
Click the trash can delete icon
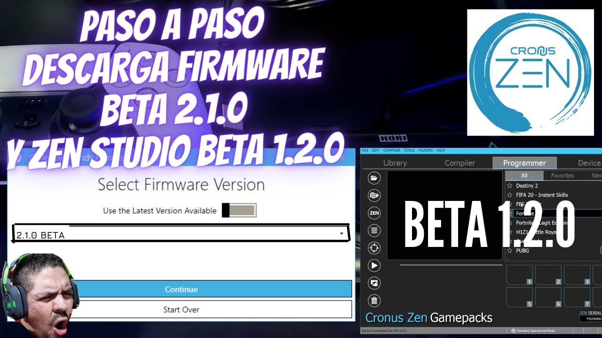(x=374, y=300)
